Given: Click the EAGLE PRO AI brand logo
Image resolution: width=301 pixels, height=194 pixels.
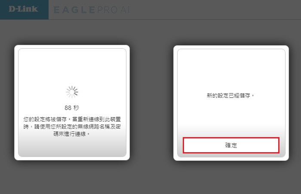Looking at the screenshot, I should [91, 10].
